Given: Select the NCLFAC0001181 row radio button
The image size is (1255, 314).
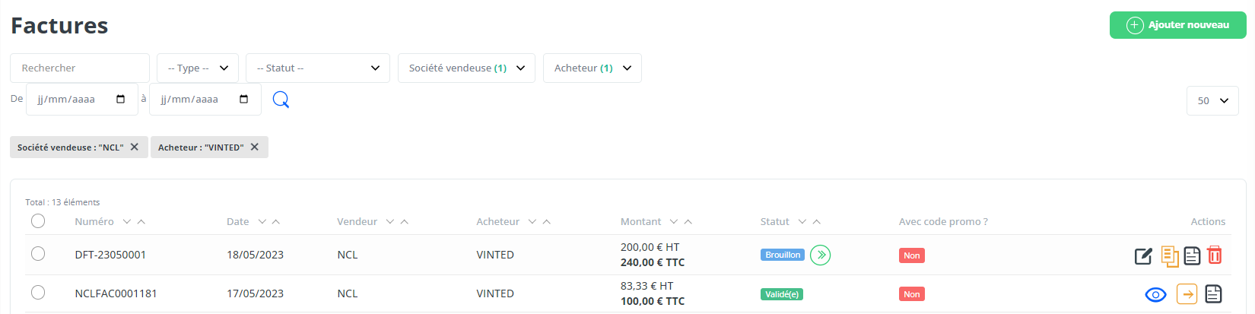Looking at the screenshot, I should click(38, 293).
